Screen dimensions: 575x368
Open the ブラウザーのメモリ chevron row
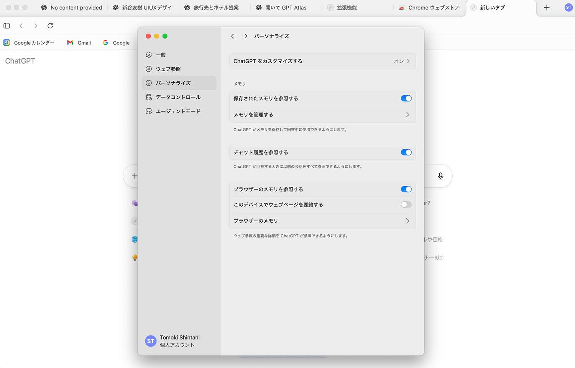(322, 221)
